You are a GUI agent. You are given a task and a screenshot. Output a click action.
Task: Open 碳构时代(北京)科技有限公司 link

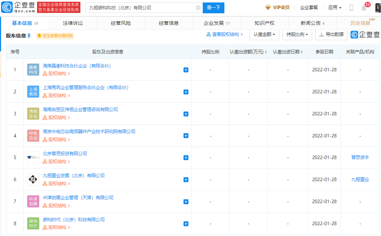tap(74, 220)
